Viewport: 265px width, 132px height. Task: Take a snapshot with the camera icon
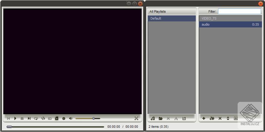point(50,118)
